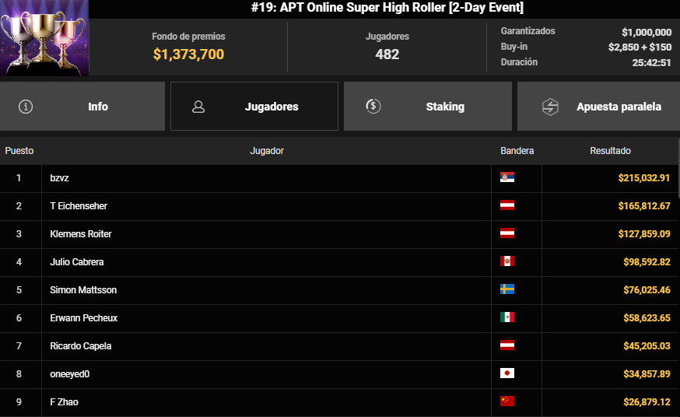Click the Sweden flag for Simon Mattsson
Screen dimensions: 680x417
coord(507,289)
